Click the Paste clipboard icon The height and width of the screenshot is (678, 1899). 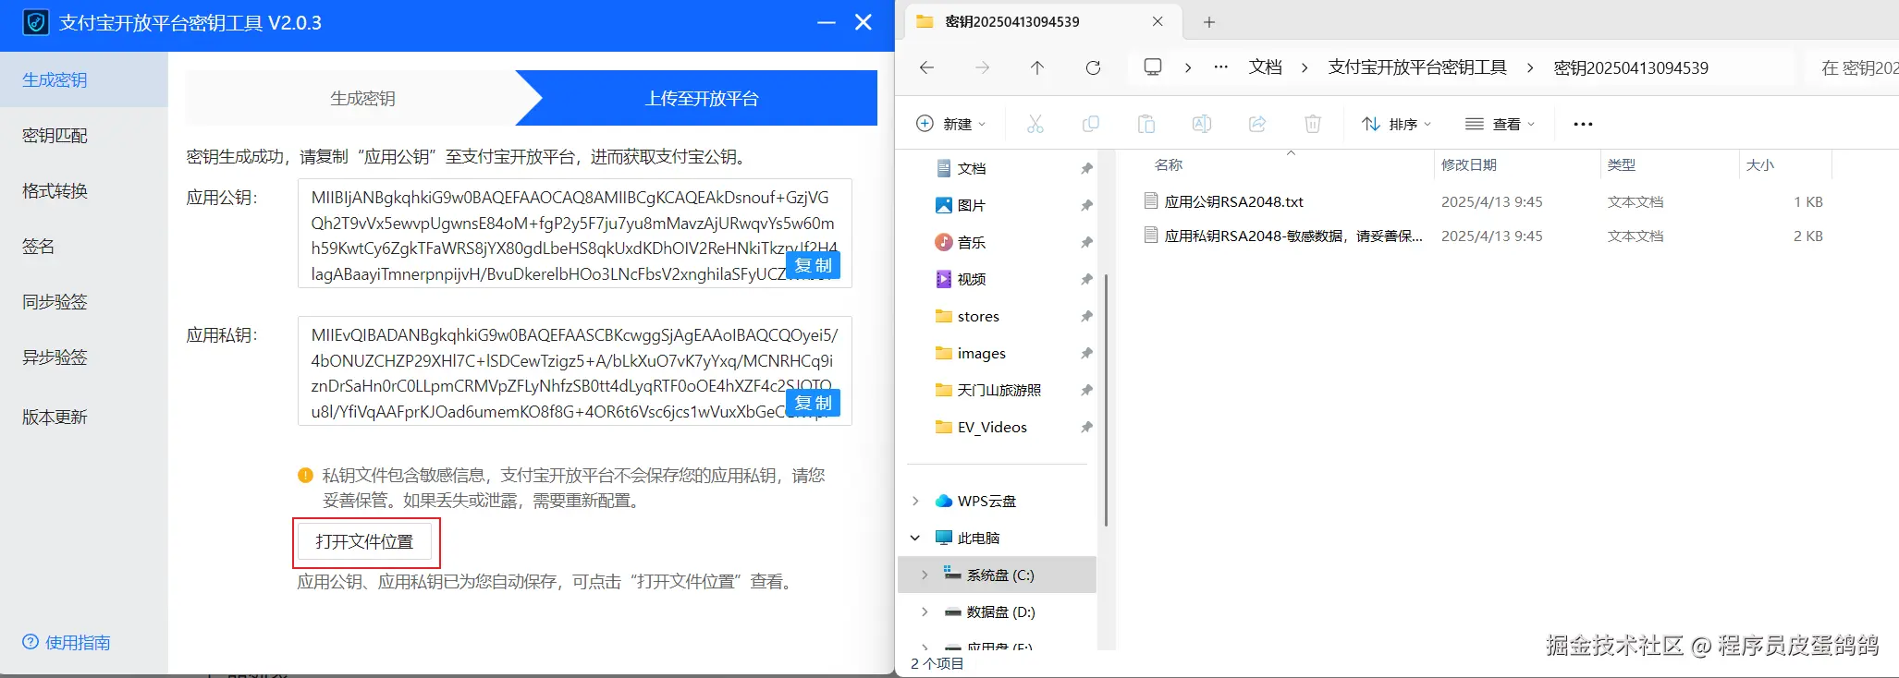(x=1146, y=124)
